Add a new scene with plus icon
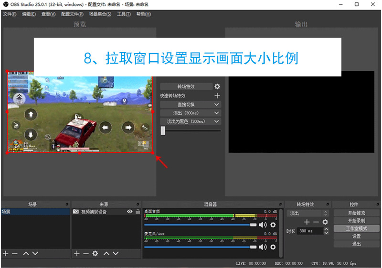 click(x=6, y=254)
